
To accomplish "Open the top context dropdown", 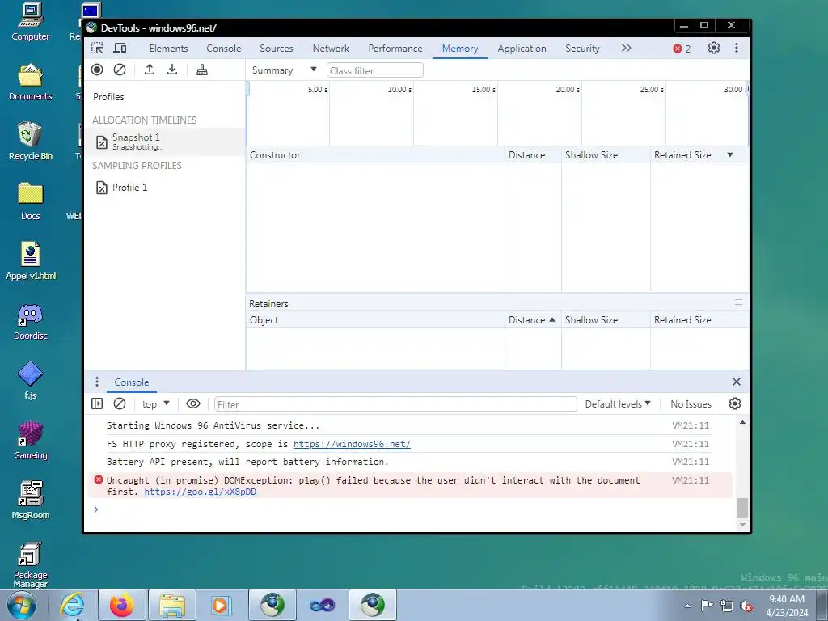I will click(x=155, y=404).
